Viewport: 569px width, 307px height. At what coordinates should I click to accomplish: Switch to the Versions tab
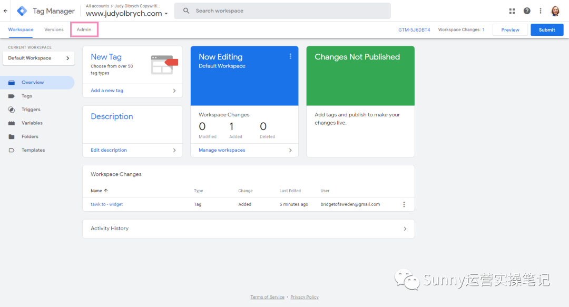tap(54, 29)
